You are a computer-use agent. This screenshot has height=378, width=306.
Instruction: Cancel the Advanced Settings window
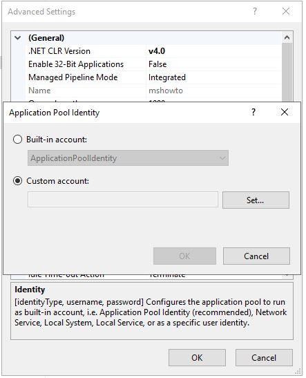264,357
